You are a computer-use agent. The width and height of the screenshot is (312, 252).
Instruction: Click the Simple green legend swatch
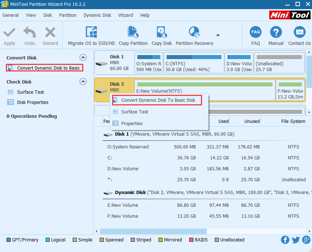click(75, 240)
